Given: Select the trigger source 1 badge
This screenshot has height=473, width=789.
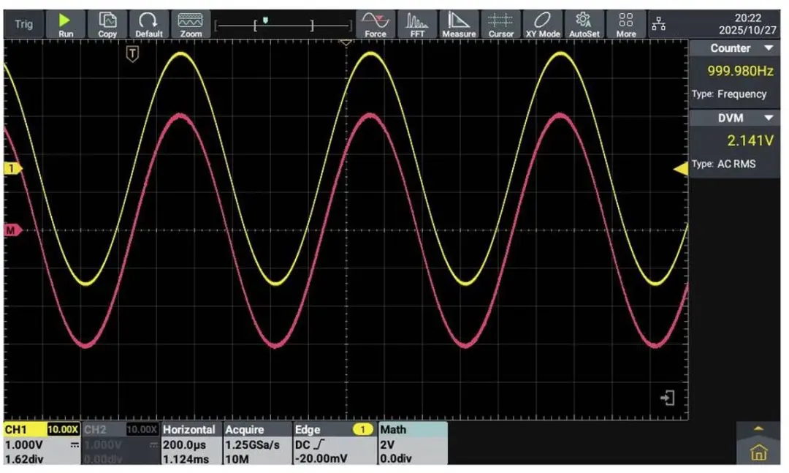Looking at the screenshot, I should (x=362, y=430).
